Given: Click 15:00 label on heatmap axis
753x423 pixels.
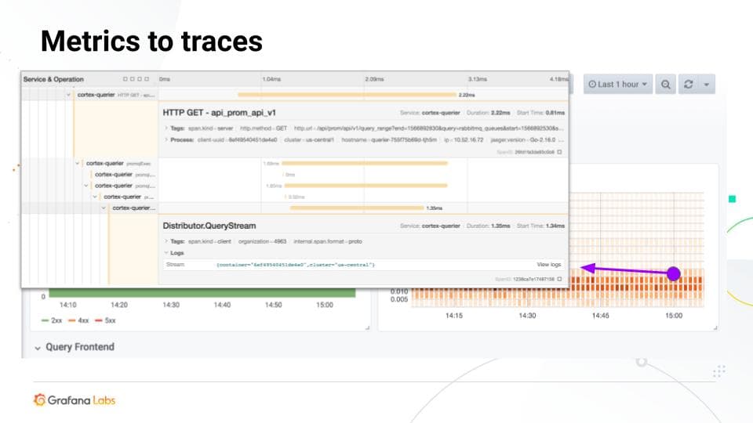Looking at the screenshot, I should (674, 316).
